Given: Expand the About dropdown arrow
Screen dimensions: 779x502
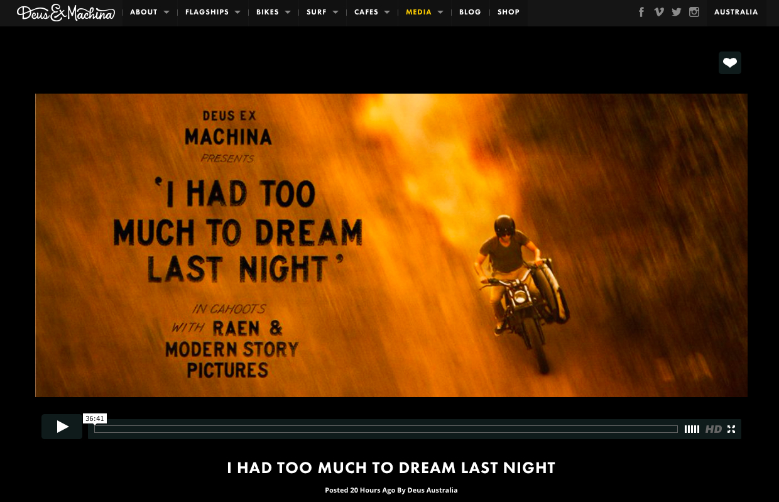Looking at the screenshot, I should point(166,12).
